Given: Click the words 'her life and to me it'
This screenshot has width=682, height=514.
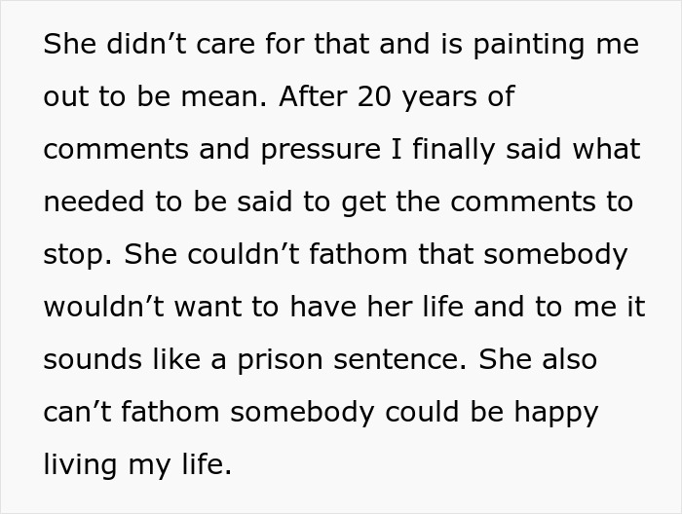Looking at the screenshot, I should click(507, 307).
